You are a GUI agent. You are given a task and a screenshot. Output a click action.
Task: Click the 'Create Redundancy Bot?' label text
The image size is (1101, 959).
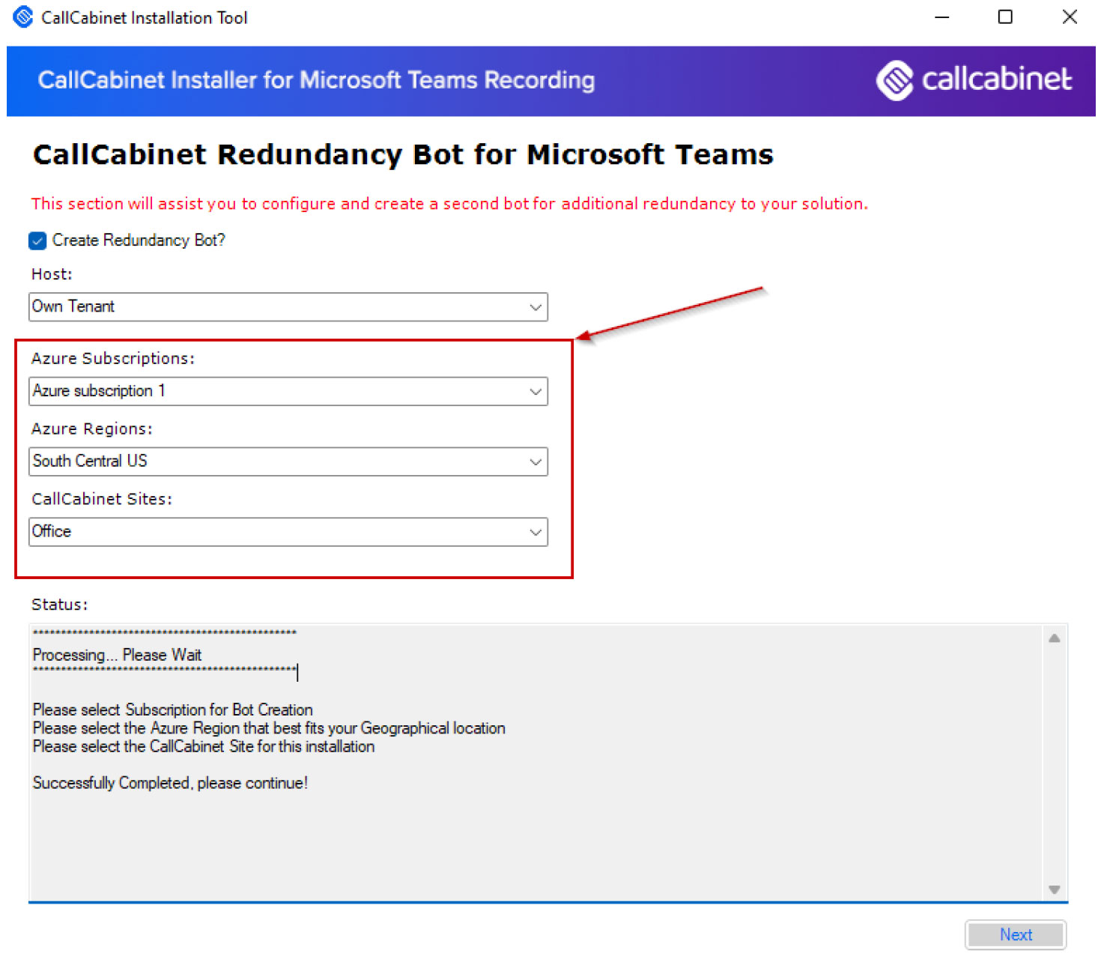pyautogui.click(x=139, y=240)
